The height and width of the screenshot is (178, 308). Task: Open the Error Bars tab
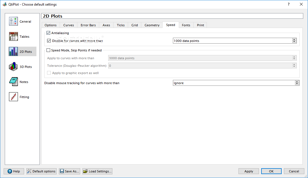88,25
